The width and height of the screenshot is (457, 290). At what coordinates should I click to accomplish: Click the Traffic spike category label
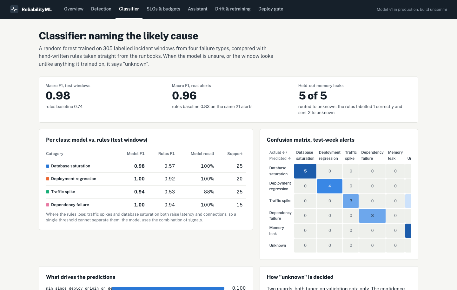(x=63, y=192)
